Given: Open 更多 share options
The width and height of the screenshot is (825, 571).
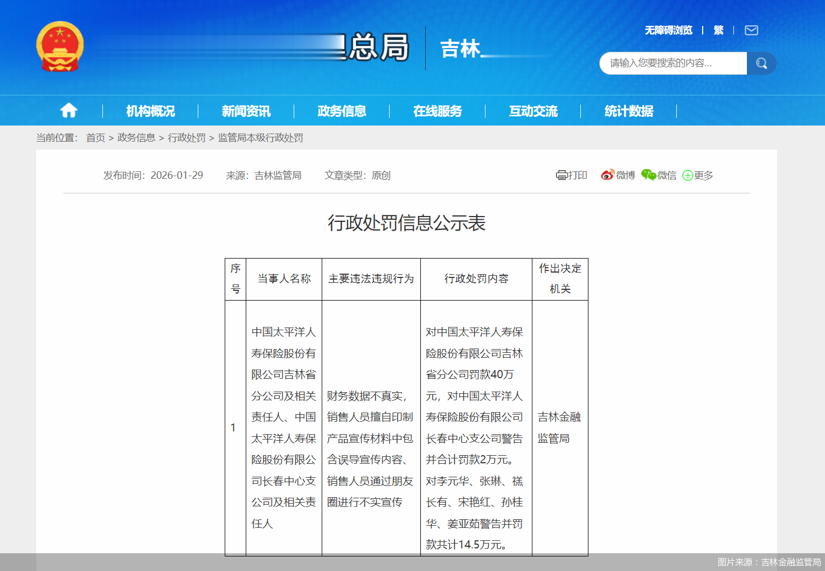Looking at the screenshot, I should 698,175.
